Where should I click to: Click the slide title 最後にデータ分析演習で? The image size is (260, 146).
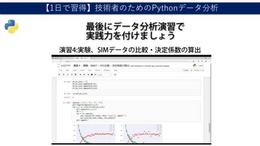pos(135,26)
